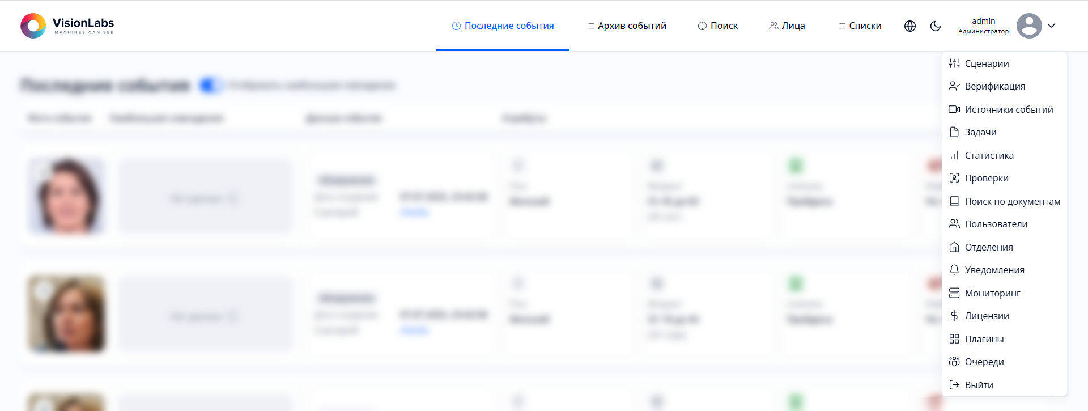Open Поиск по документам menu entry

tap(1012, 201)
